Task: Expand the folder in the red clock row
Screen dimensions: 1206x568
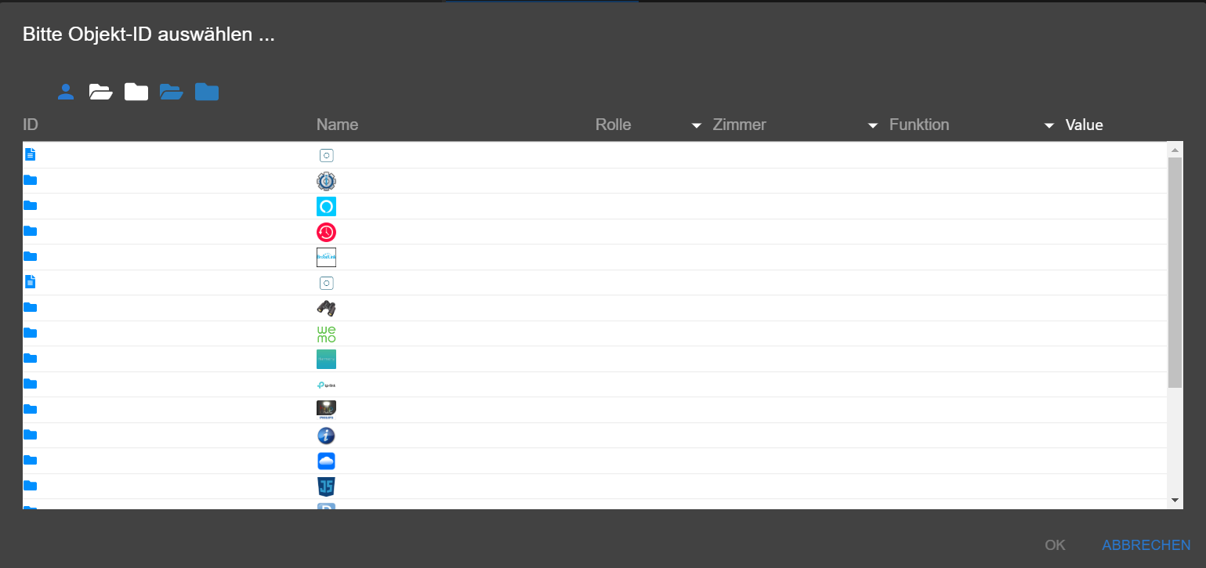Action: click(x=30, y=231)
